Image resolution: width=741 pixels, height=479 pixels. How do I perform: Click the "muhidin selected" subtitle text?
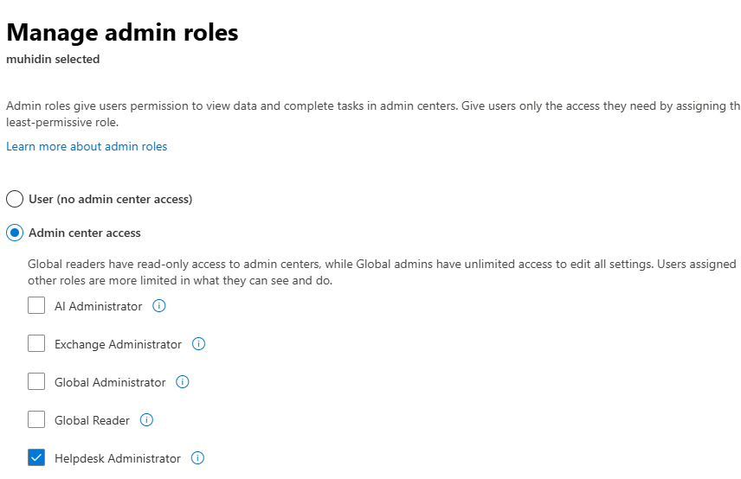point(53,60)
